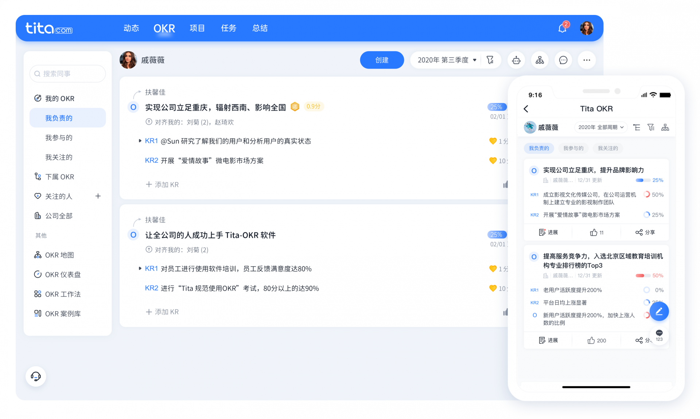Open 我的 OKR in the sidebar
This screenshot has height=419, width=700.
pos(55,98)
